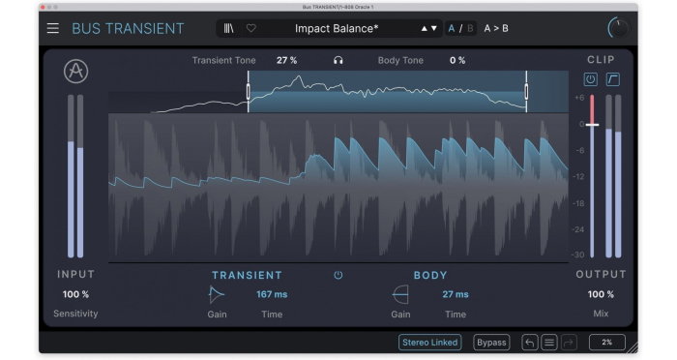
Task: Toggle the Transient/Body power button
Action: click(338, 275)
